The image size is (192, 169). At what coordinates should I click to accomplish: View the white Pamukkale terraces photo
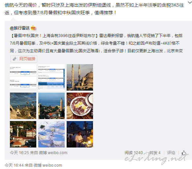[51, 134]
